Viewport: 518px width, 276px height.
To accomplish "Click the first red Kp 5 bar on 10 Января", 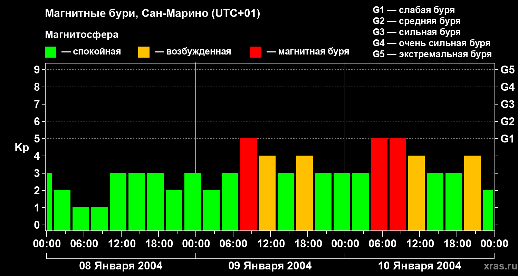I will coord(379,184).
